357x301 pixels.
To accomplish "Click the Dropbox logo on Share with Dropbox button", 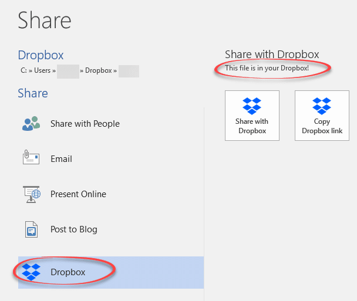I will click(x=252, y=106).
